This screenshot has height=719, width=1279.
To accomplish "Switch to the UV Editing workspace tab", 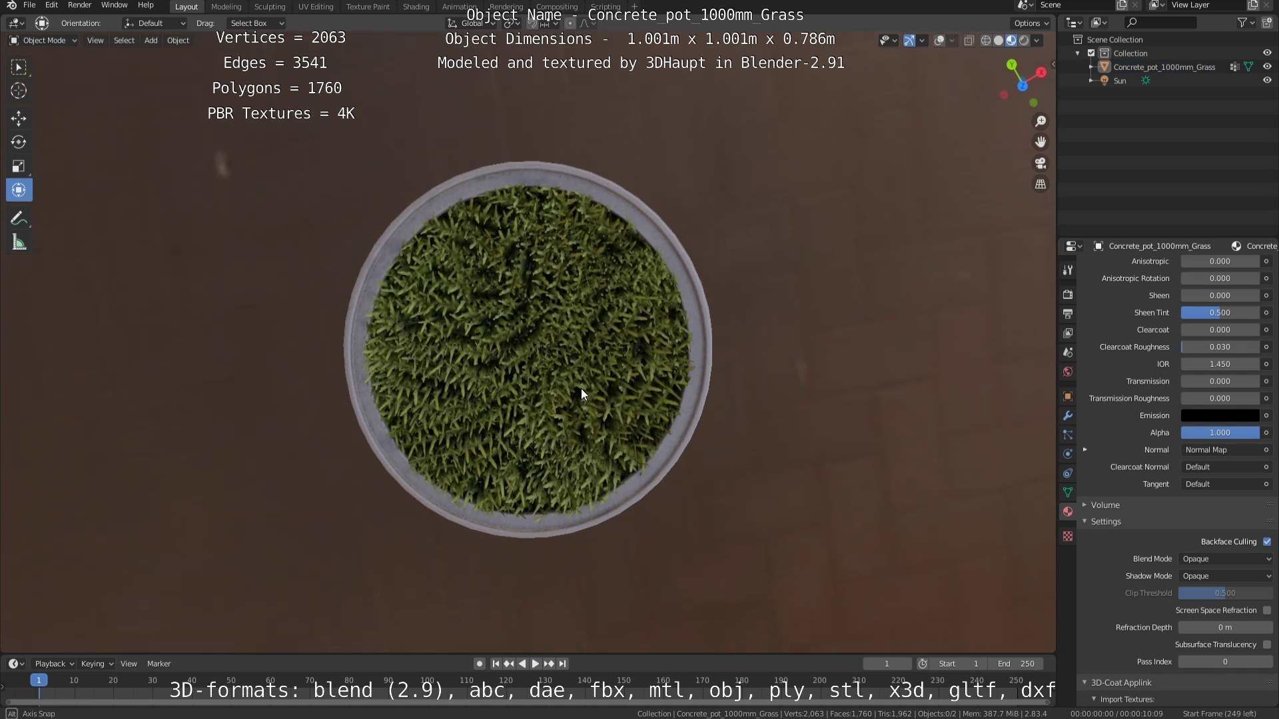I will 315,7.
